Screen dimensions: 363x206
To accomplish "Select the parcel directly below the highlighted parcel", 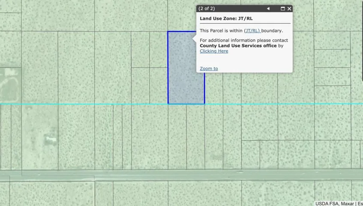I will (177, 137).
